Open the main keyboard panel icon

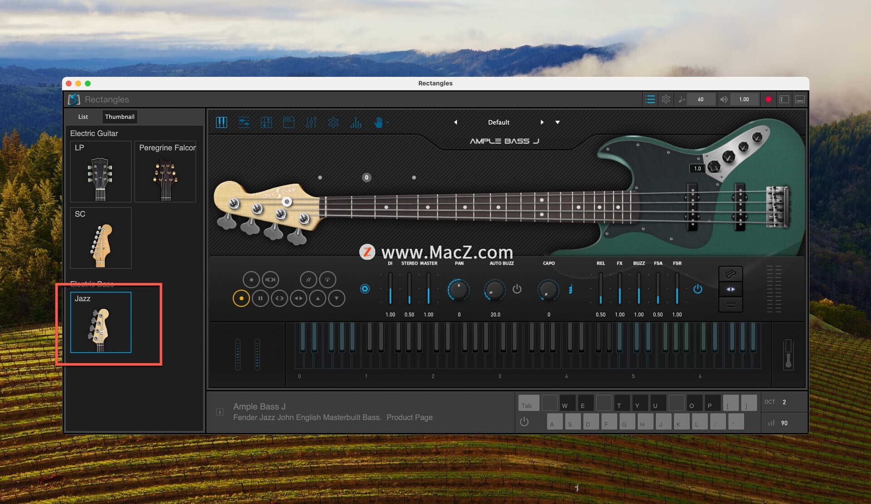(221, 123)
